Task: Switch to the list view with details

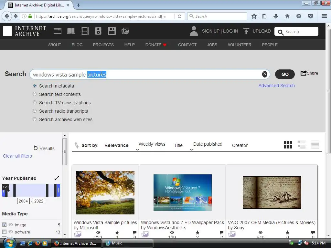Action: click(x=302, y=145)
